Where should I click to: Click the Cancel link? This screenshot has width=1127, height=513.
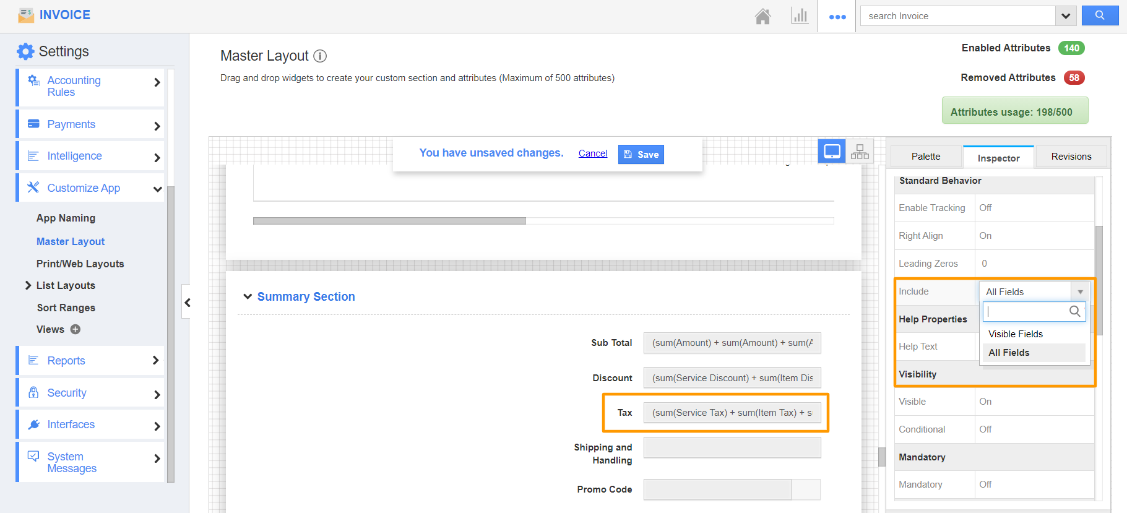tap(593, 153)
